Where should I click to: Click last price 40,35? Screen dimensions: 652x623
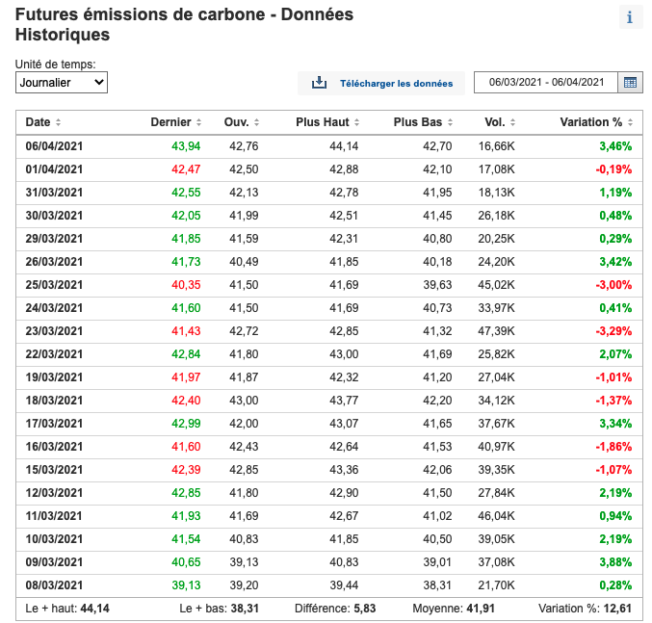(x=186, y=285)
